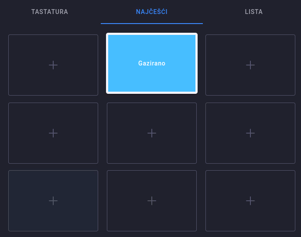Image resolution: width=301 pixels, height=237 pixels.
Task: Click plus tile directly below Gazirano
Action: coord(152,133)
